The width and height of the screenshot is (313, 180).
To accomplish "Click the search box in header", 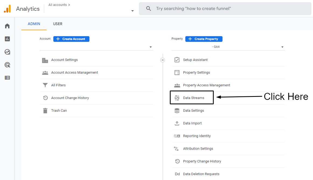I will [225, 9].
